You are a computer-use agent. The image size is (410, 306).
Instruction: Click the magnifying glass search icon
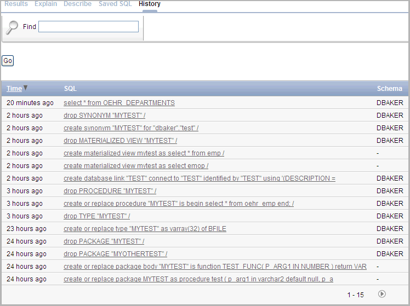point(12,27)
